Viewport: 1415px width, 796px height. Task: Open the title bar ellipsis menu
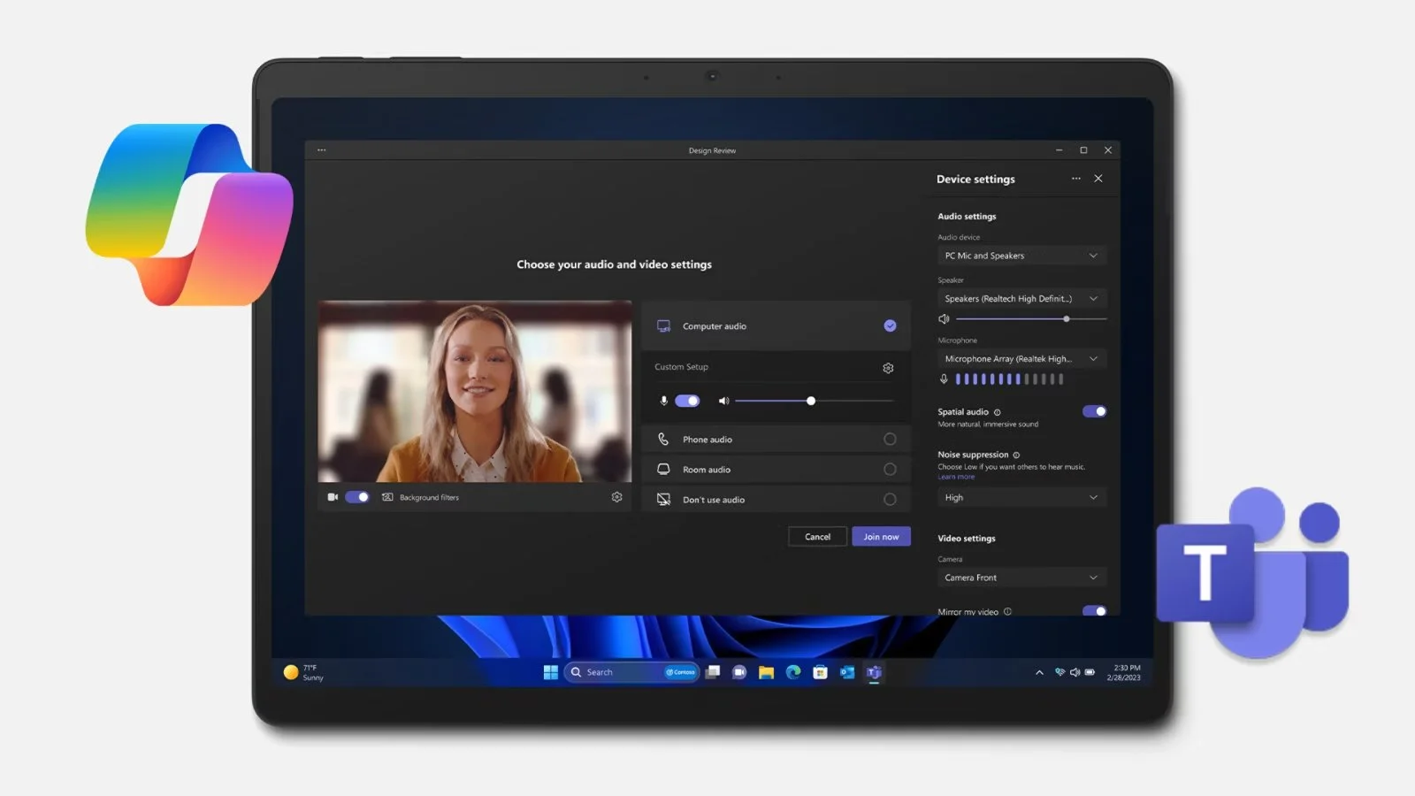[322, 150]
